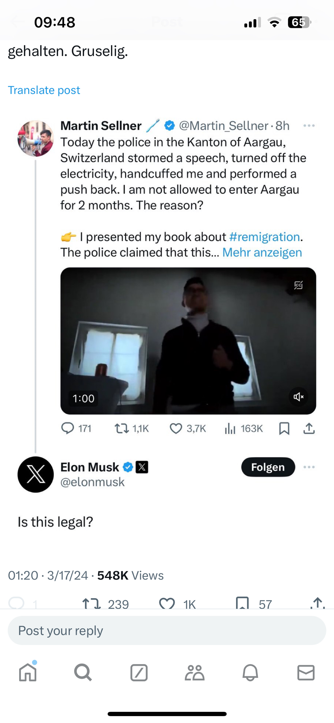This screenshot has width=334, height=723.
Task: Open Direct Messages envelope icon
Action: coord(306,672)
